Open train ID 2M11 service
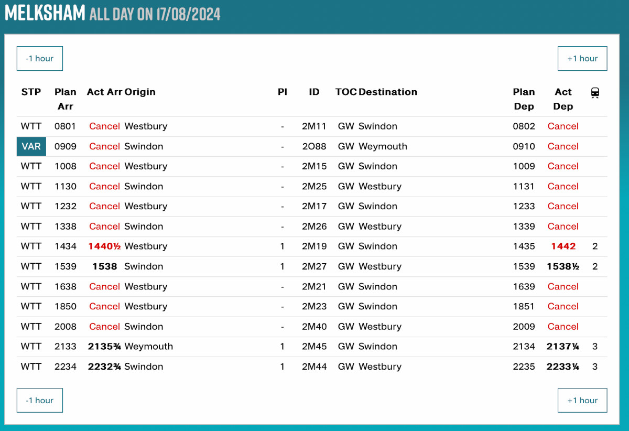This screenshot has width=629, height=431. (x=314, y=126)
